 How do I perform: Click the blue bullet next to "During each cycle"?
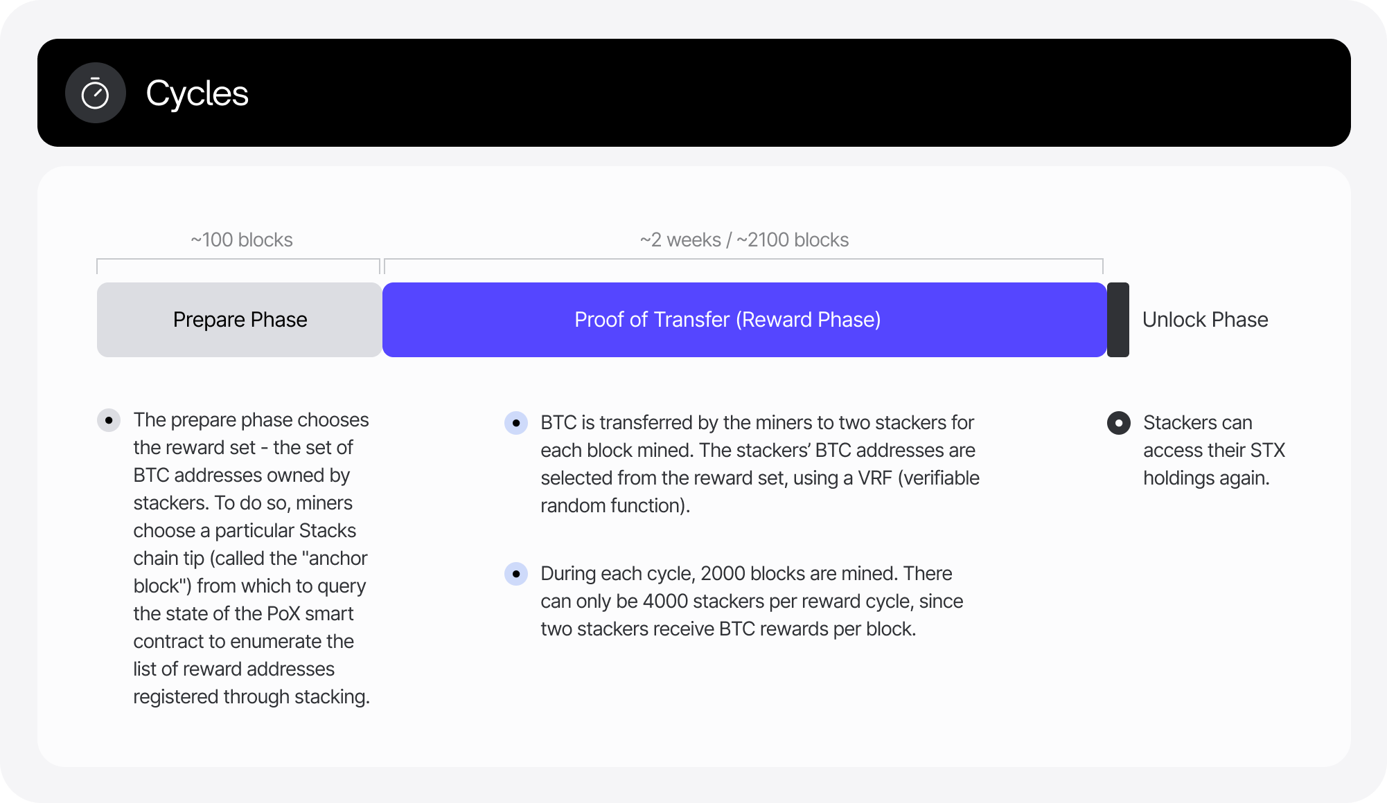coord(516,574)
